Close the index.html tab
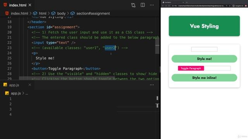 (30, 5)
